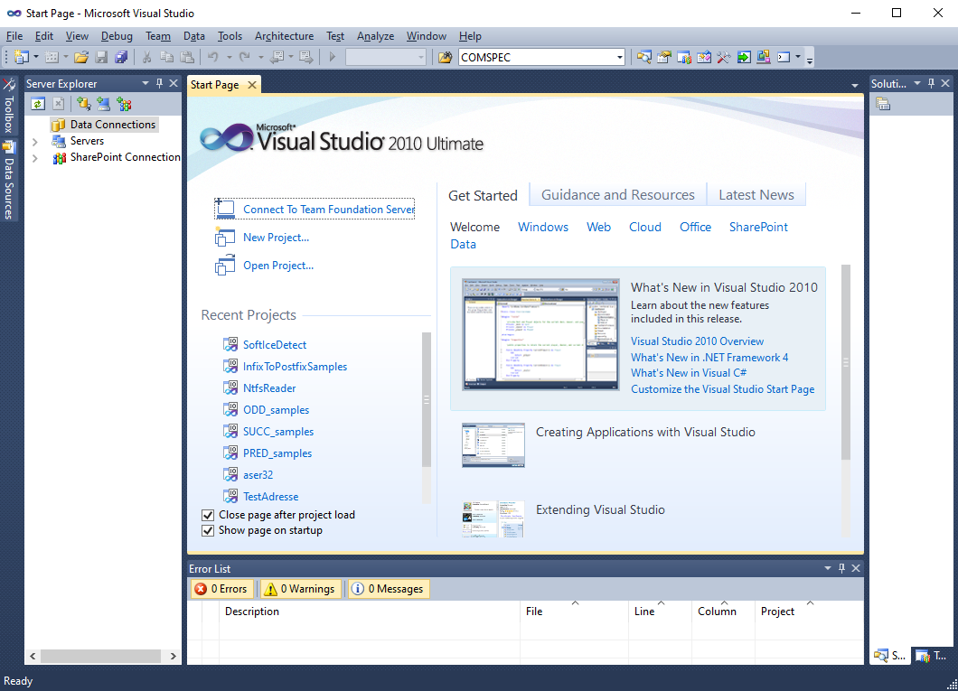Open the Toolbox icon in toolbar
The image size is (958, 691).
(x=723, y=57)
